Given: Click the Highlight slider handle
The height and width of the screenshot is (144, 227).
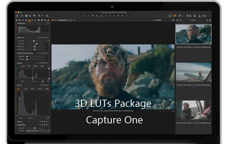Looking at the screenshot, I should click(27, 57).
